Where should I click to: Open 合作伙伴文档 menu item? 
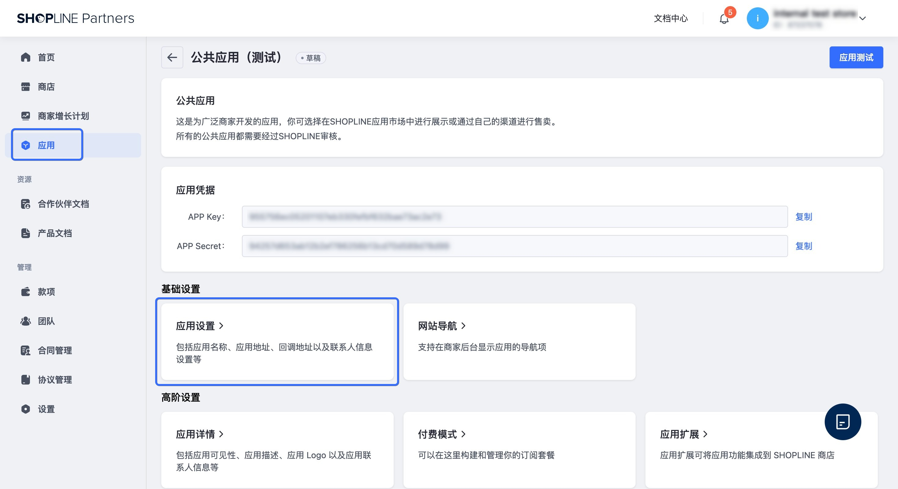64,204
